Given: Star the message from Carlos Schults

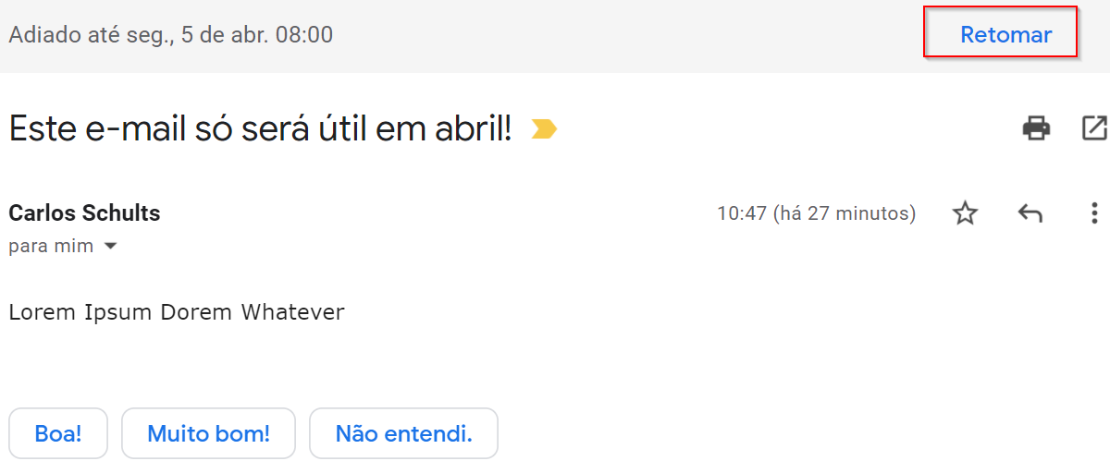Looking at the screenshot, I should coord(965,213).
